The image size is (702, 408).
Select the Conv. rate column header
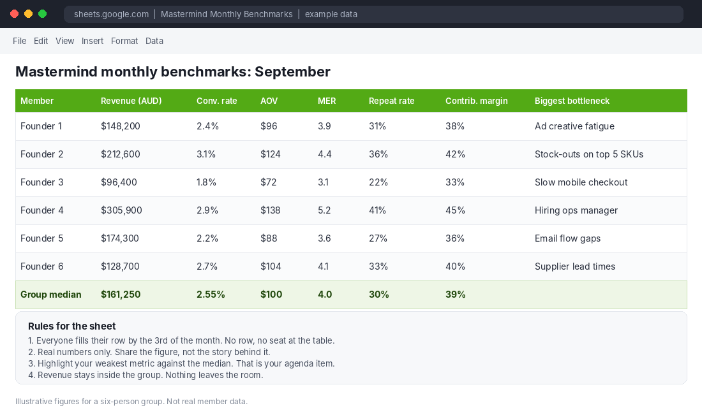[217, 101]
